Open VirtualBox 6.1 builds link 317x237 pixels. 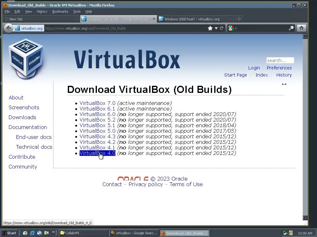click(97, 109)
